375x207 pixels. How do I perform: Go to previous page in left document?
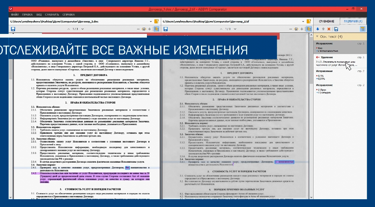click(69, 29)
